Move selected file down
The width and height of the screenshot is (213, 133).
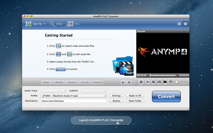pyautogui.click(x=129, y=82)
